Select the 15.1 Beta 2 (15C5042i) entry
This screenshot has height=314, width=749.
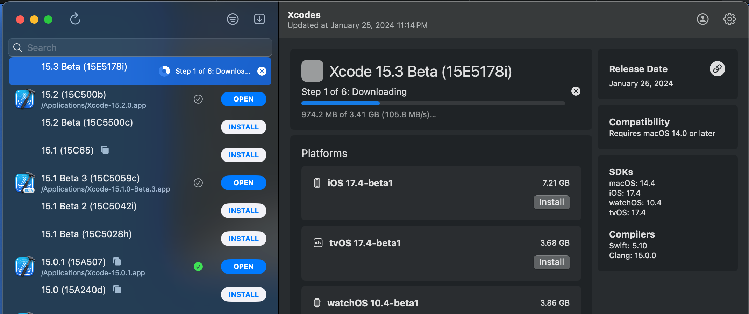[140, 211]
